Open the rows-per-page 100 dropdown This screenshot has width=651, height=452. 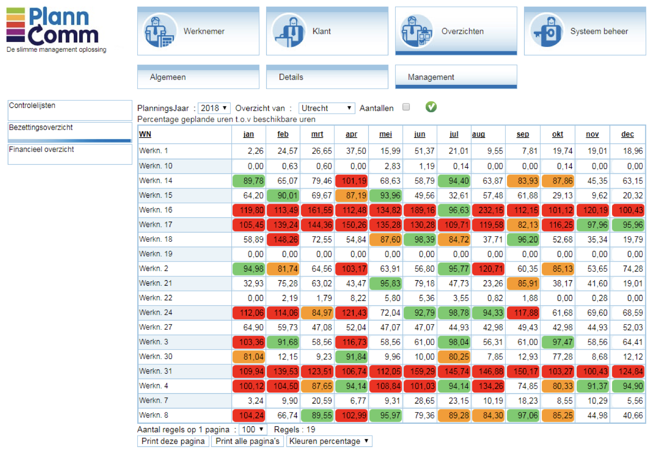coord(253,430)
